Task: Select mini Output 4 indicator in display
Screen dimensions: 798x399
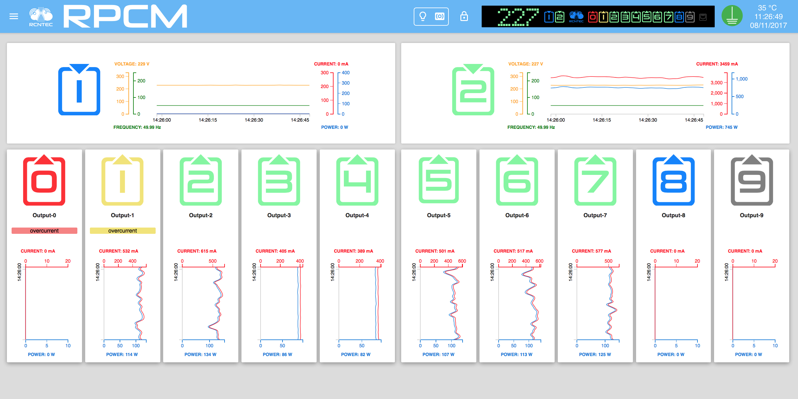Action: tap(636, 17)
